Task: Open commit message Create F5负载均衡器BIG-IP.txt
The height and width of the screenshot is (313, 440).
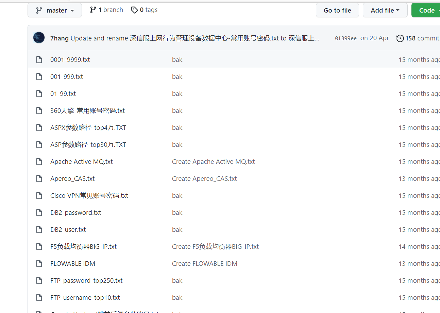Action: tap(215, 247)
